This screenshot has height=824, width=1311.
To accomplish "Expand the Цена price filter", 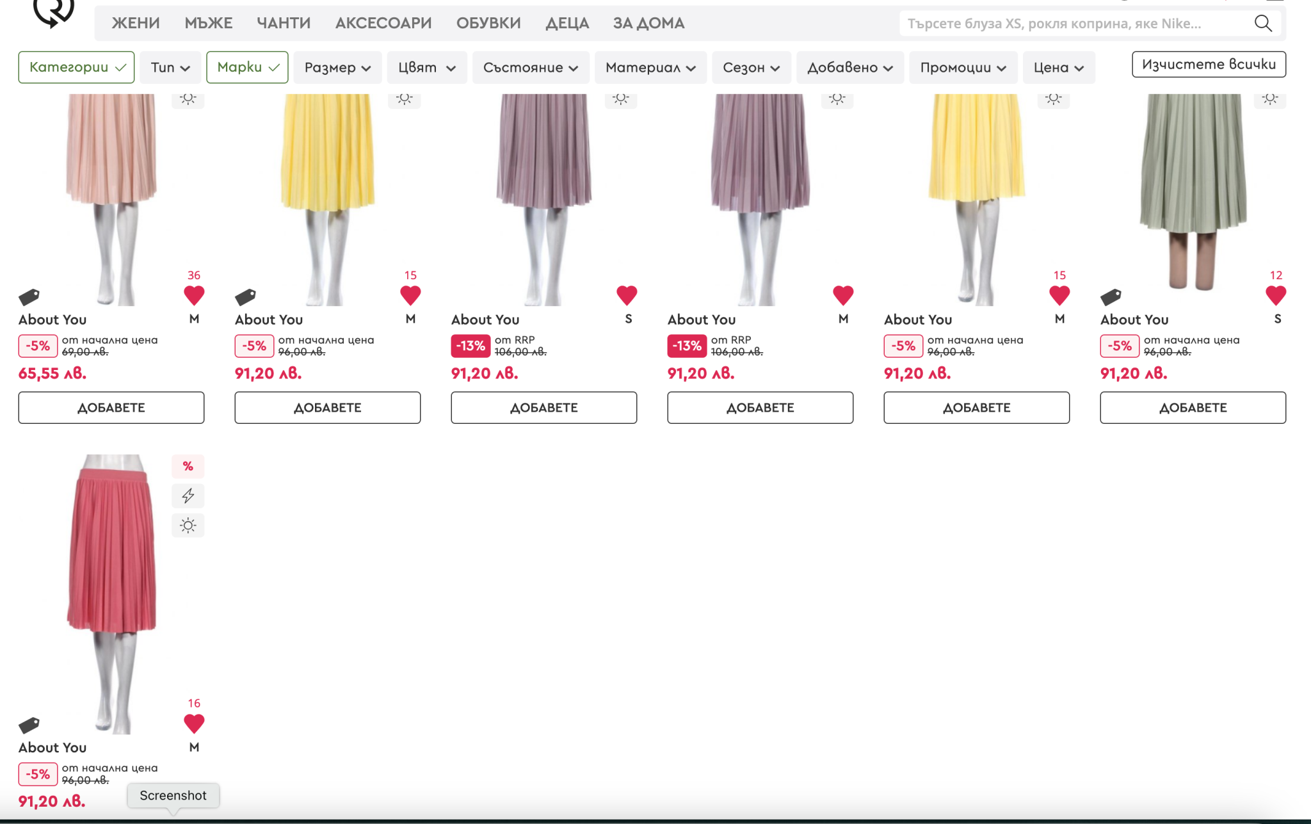I will [x=1058, y=68].
